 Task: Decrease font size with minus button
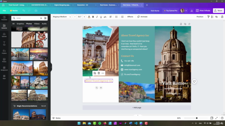click(75, 17)
